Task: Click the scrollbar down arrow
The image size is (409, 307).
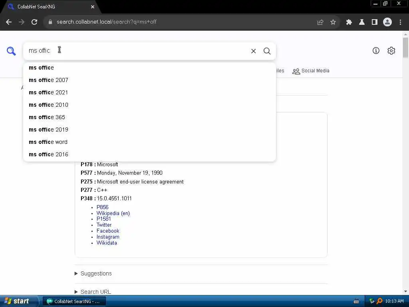Action: coord(405,291)
